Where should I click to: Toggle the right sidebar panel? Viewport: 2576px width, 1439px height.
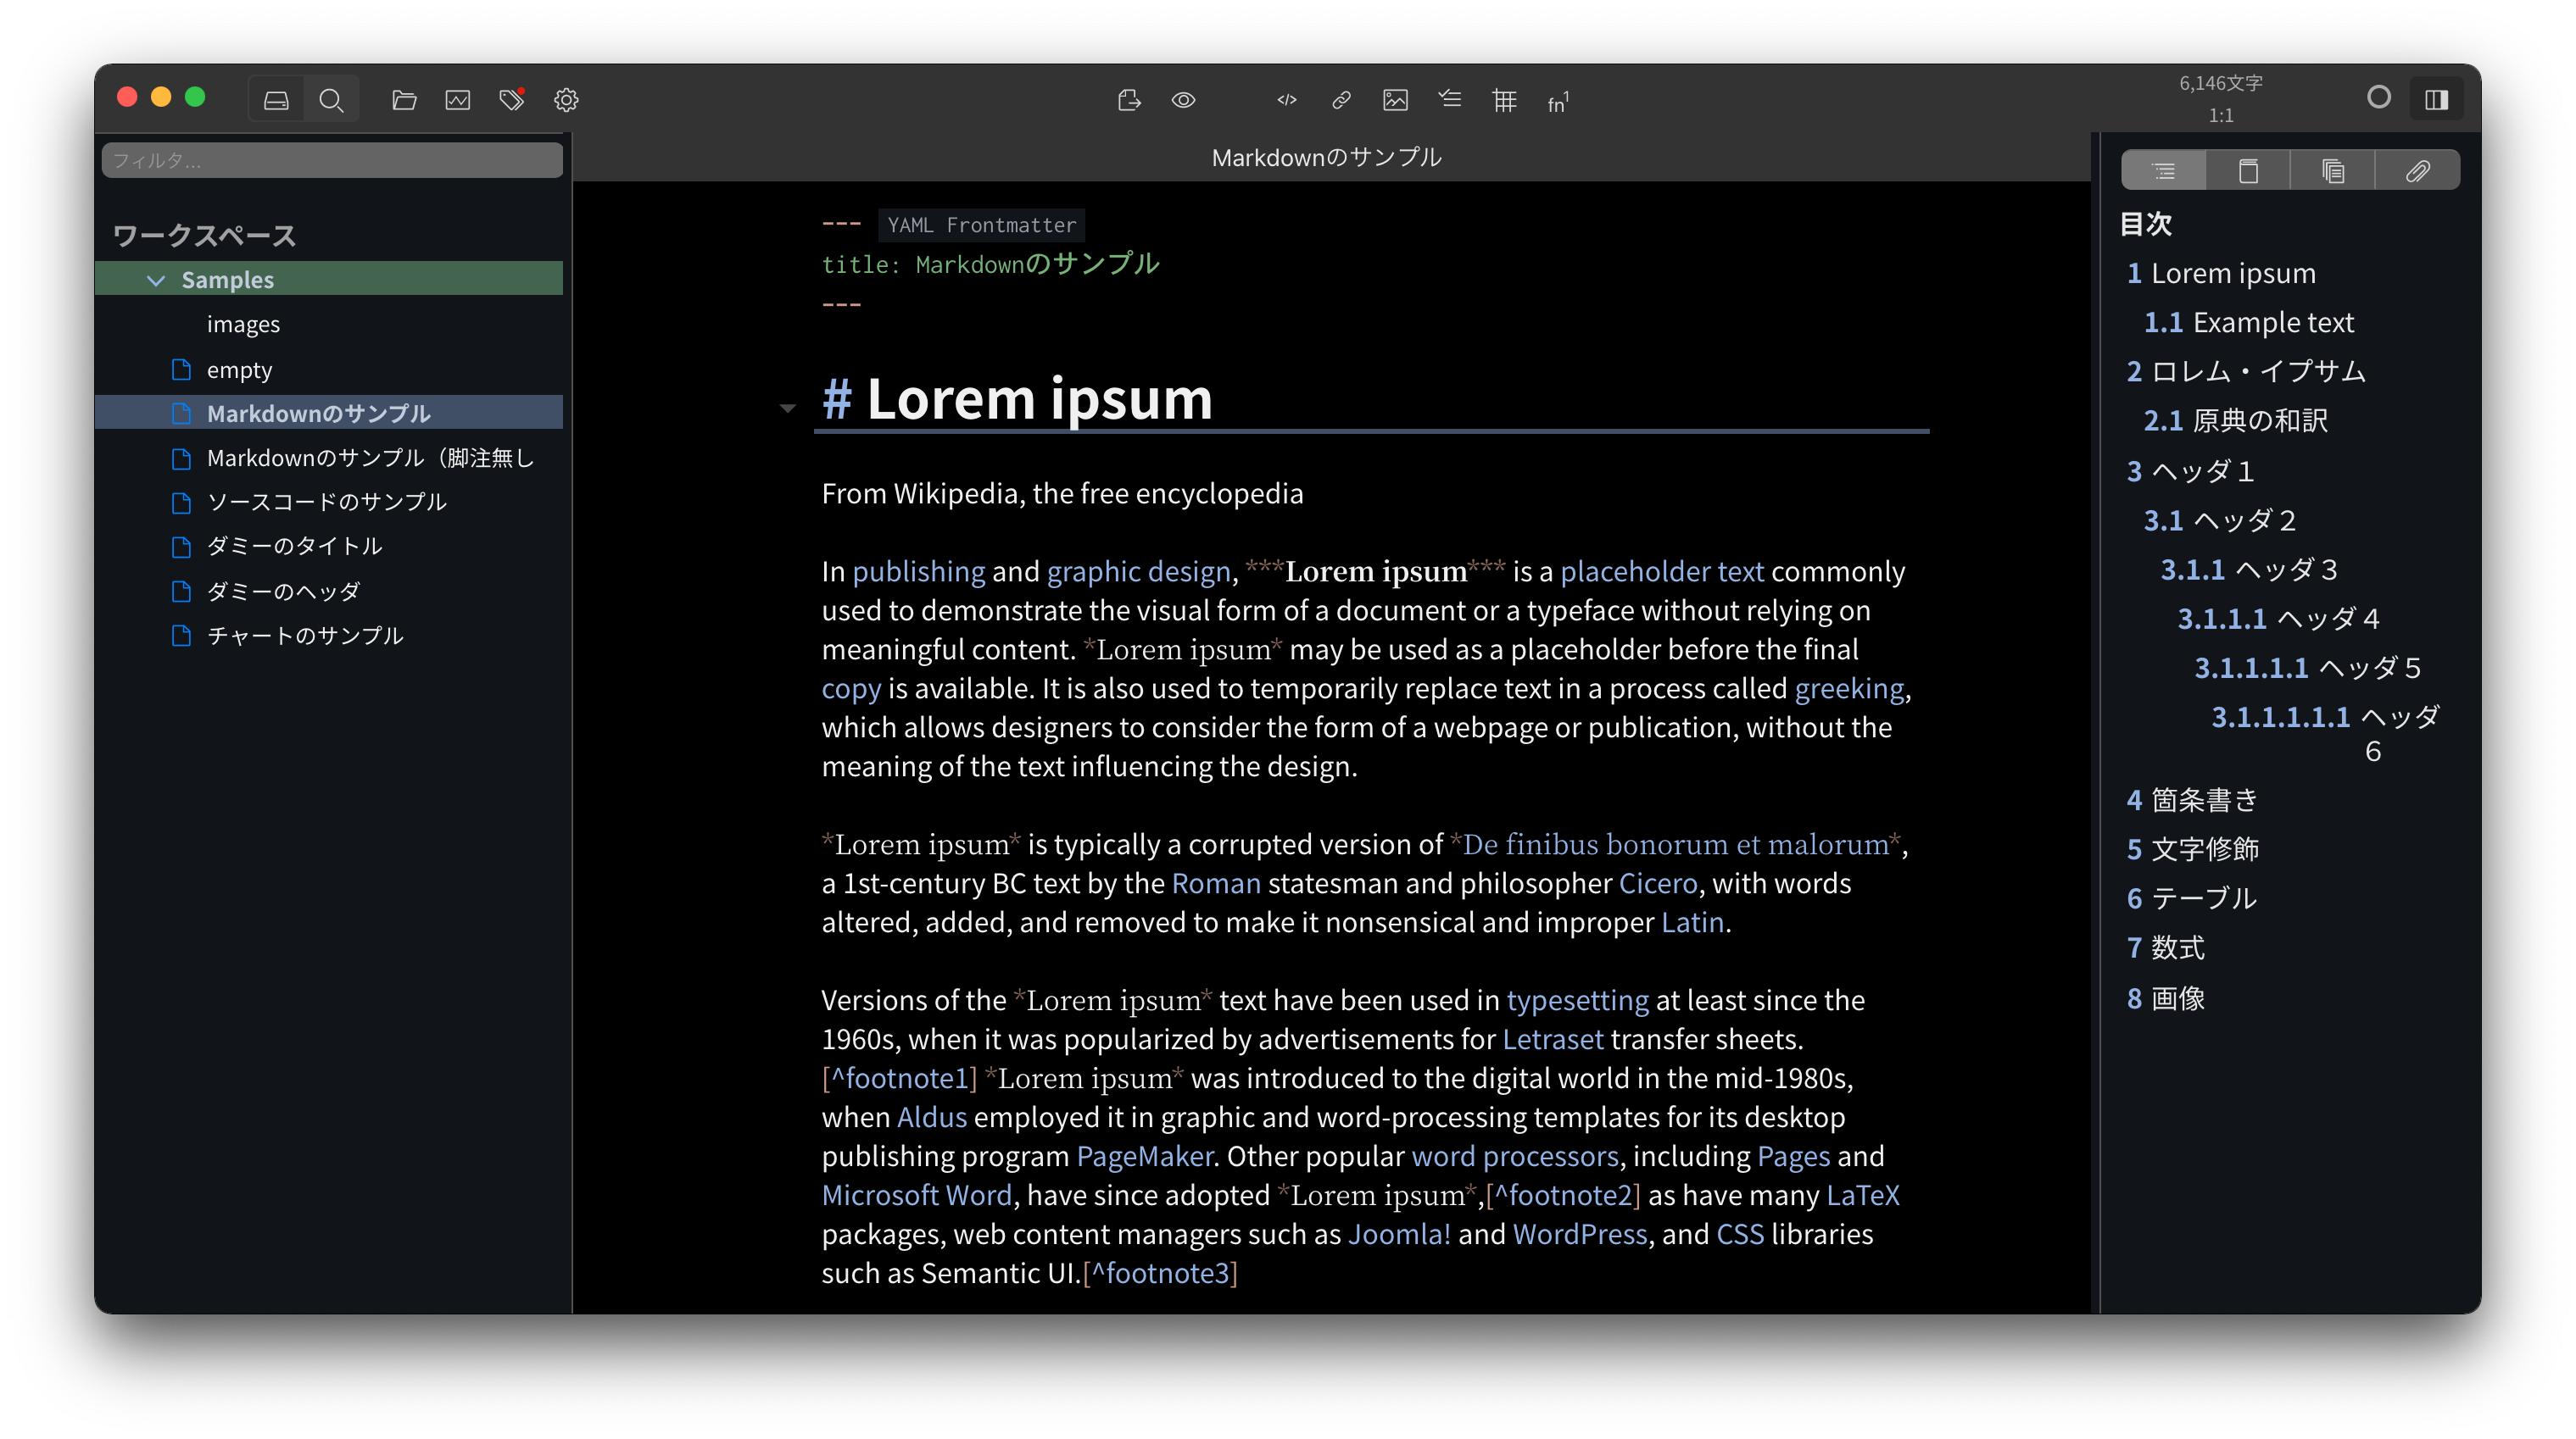(x=2436, y=99)
